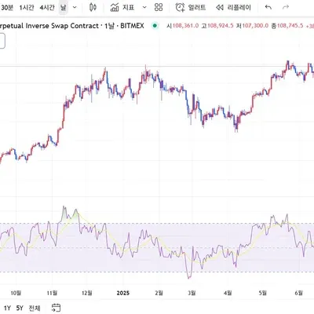Select the 1Y date range
The width and height of the screenshot is (314, 314).
7,308
